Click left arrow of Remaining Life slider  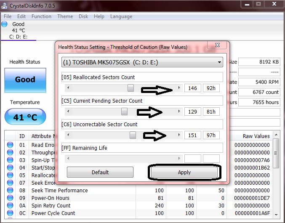pos(68,159)
